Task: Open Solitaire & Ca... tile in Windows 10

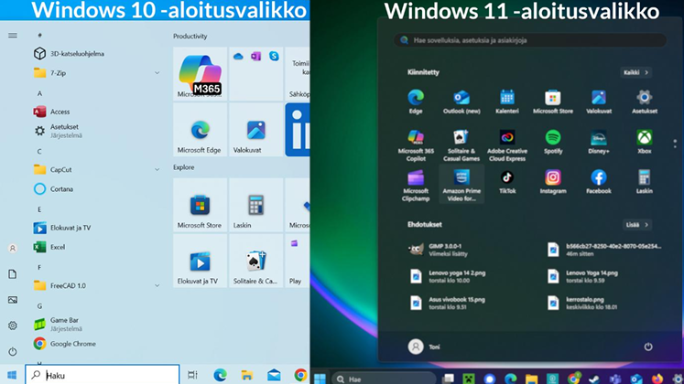Action: pos(255,261)
